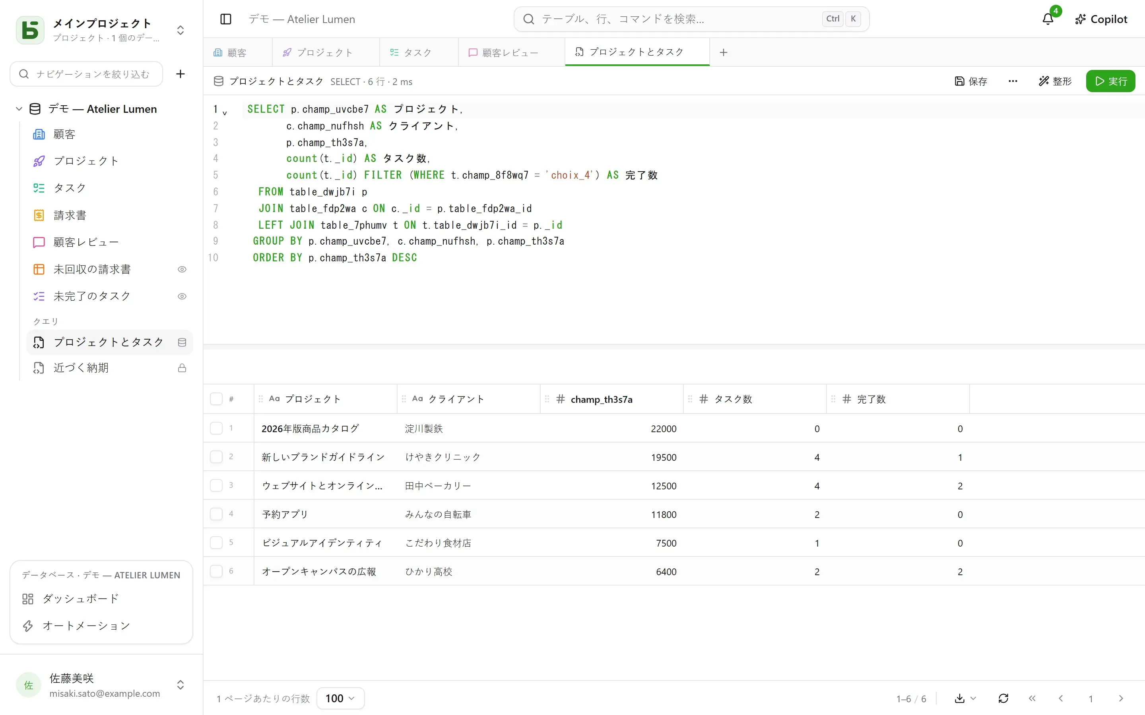Open 未完了のタスク view in sidebar
Screen dimensions: 1145x715
click(x=110, y=296)
